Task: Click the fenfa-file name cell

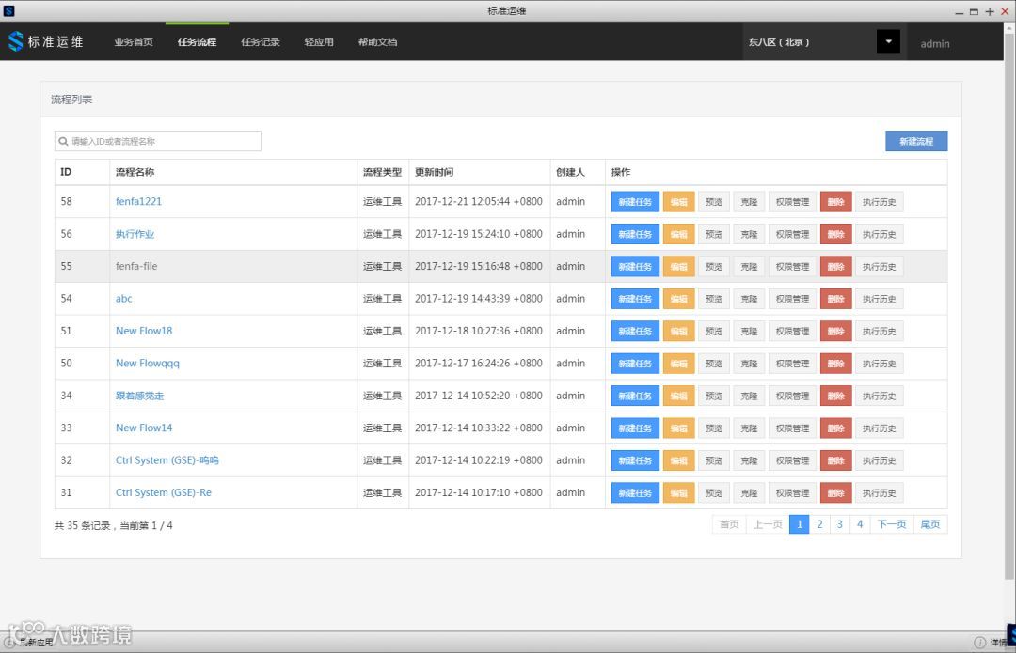Action: [x=233, y=266]
